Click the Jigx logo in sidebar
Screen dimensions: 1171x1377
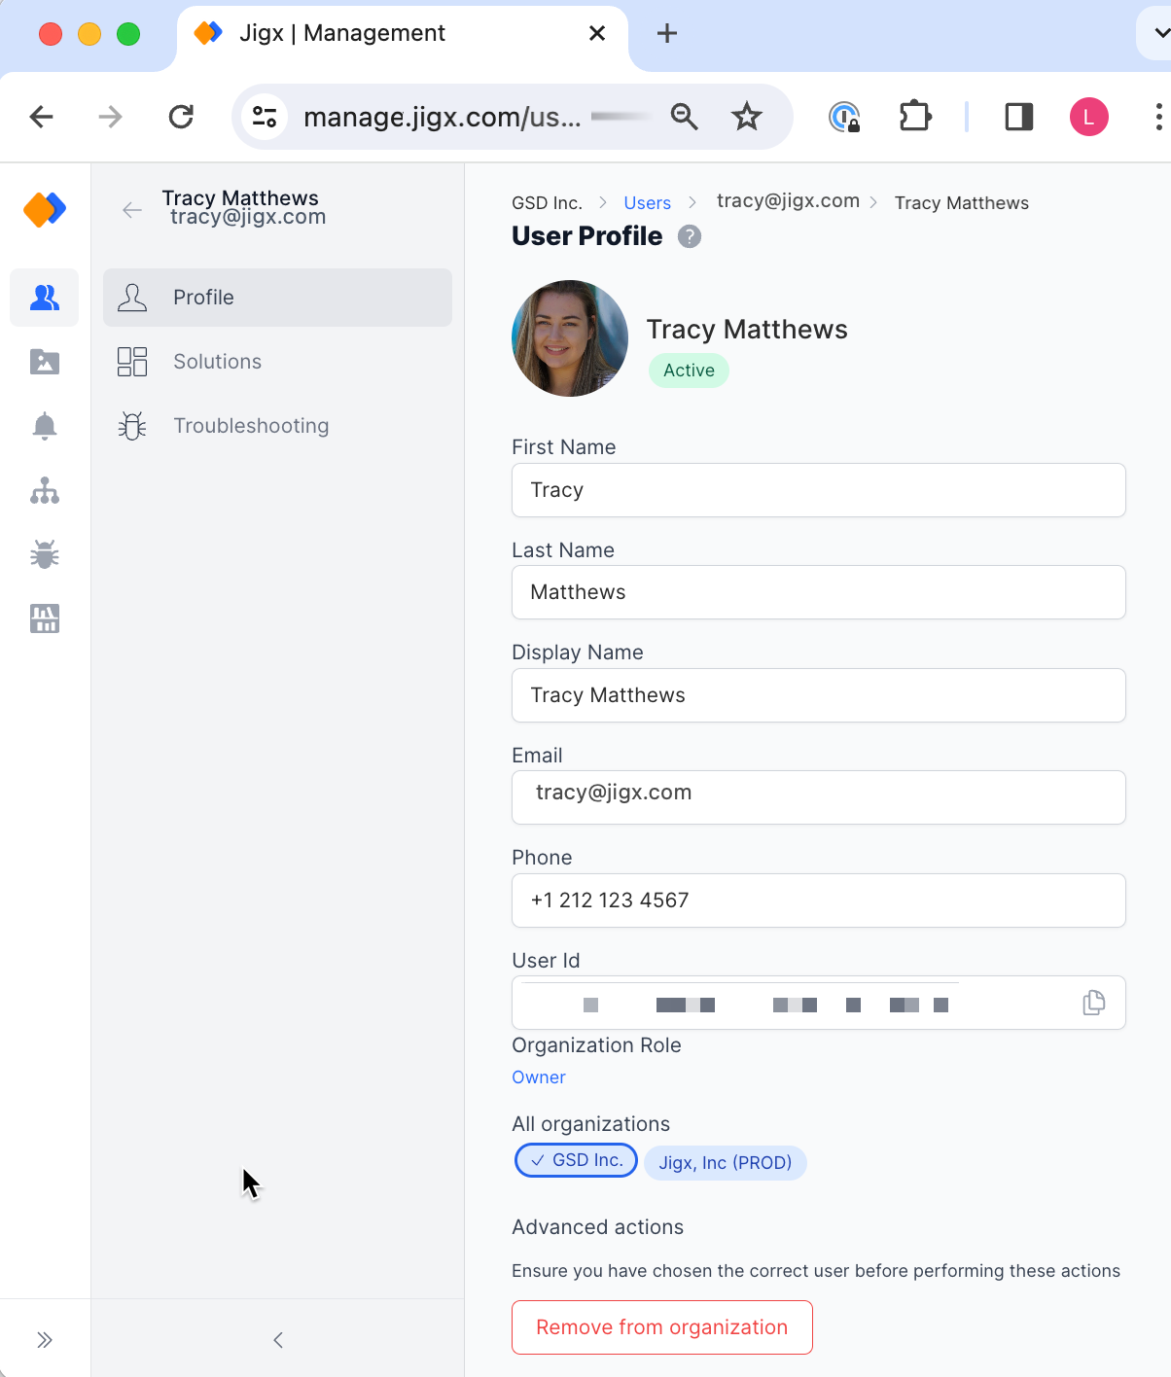pos(45,209)
